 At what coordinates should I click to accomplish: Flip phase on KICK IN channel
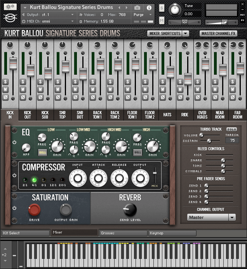(x=5, y=97)
